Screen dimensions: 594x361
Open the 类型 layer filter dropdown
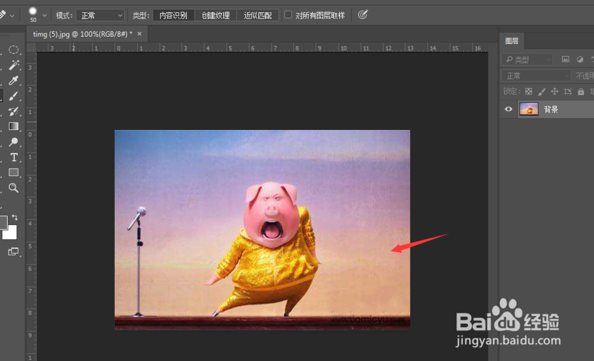pyautogui.click(x=527, y=59)
